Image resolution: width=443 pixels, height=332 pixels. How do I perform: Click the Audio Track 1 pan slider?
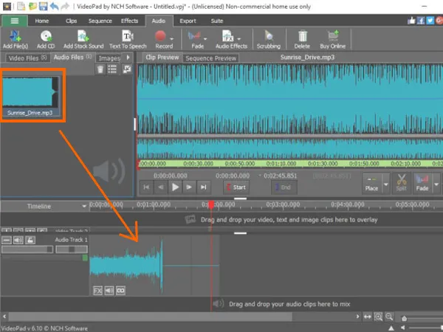72,249
